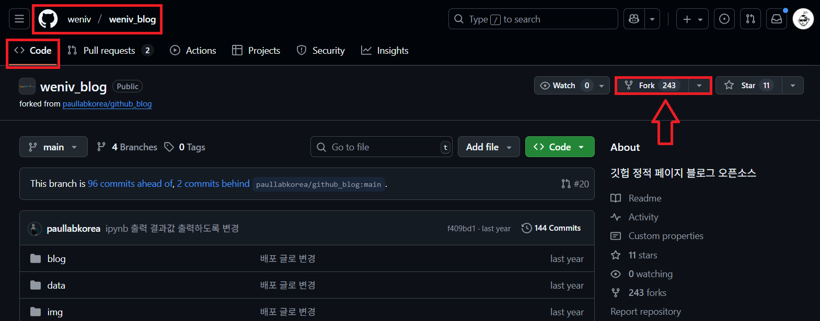The image size is (820, 321).
Task: Open the Actions tab
Action: point(193,51)
